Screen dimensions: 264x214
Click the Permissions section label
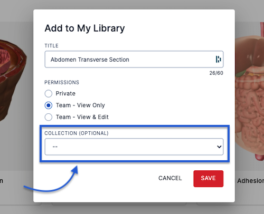tap(62, 82)
